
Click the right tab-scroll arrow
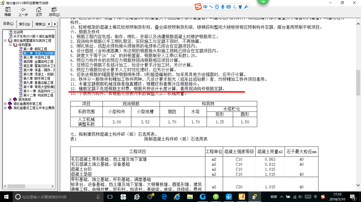[55, 24]
